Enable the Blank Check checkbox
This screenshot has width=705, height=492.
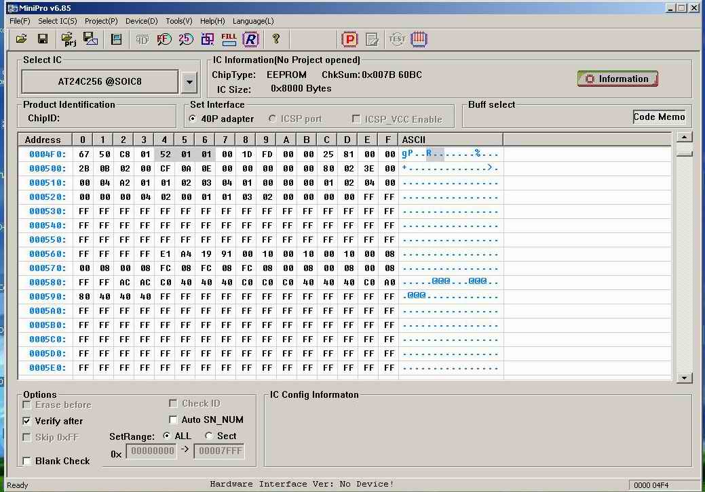tap(27, 461)
